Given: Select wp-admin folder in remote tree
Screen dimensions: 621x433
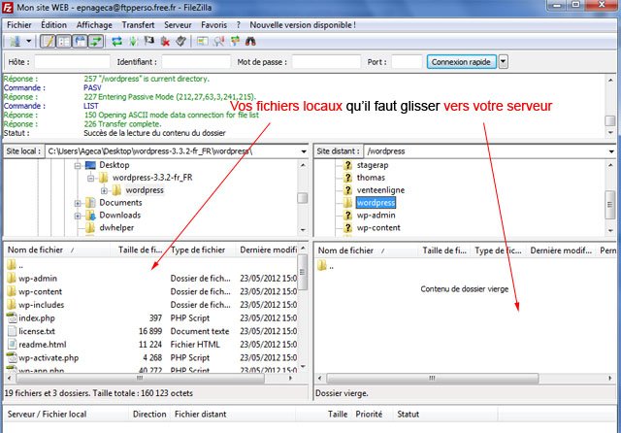Looking at the screenshot, I should pyautogui.click(x=376, y=216).
